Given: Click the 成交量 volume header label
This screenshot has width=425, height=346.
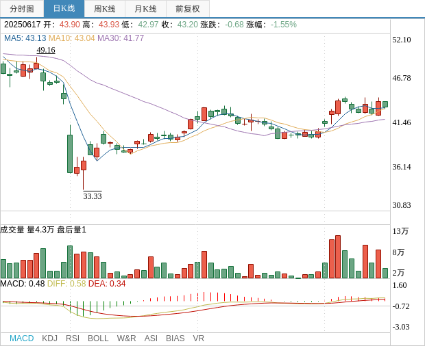Looking at the screenshot, I should (x=14, y=230).
